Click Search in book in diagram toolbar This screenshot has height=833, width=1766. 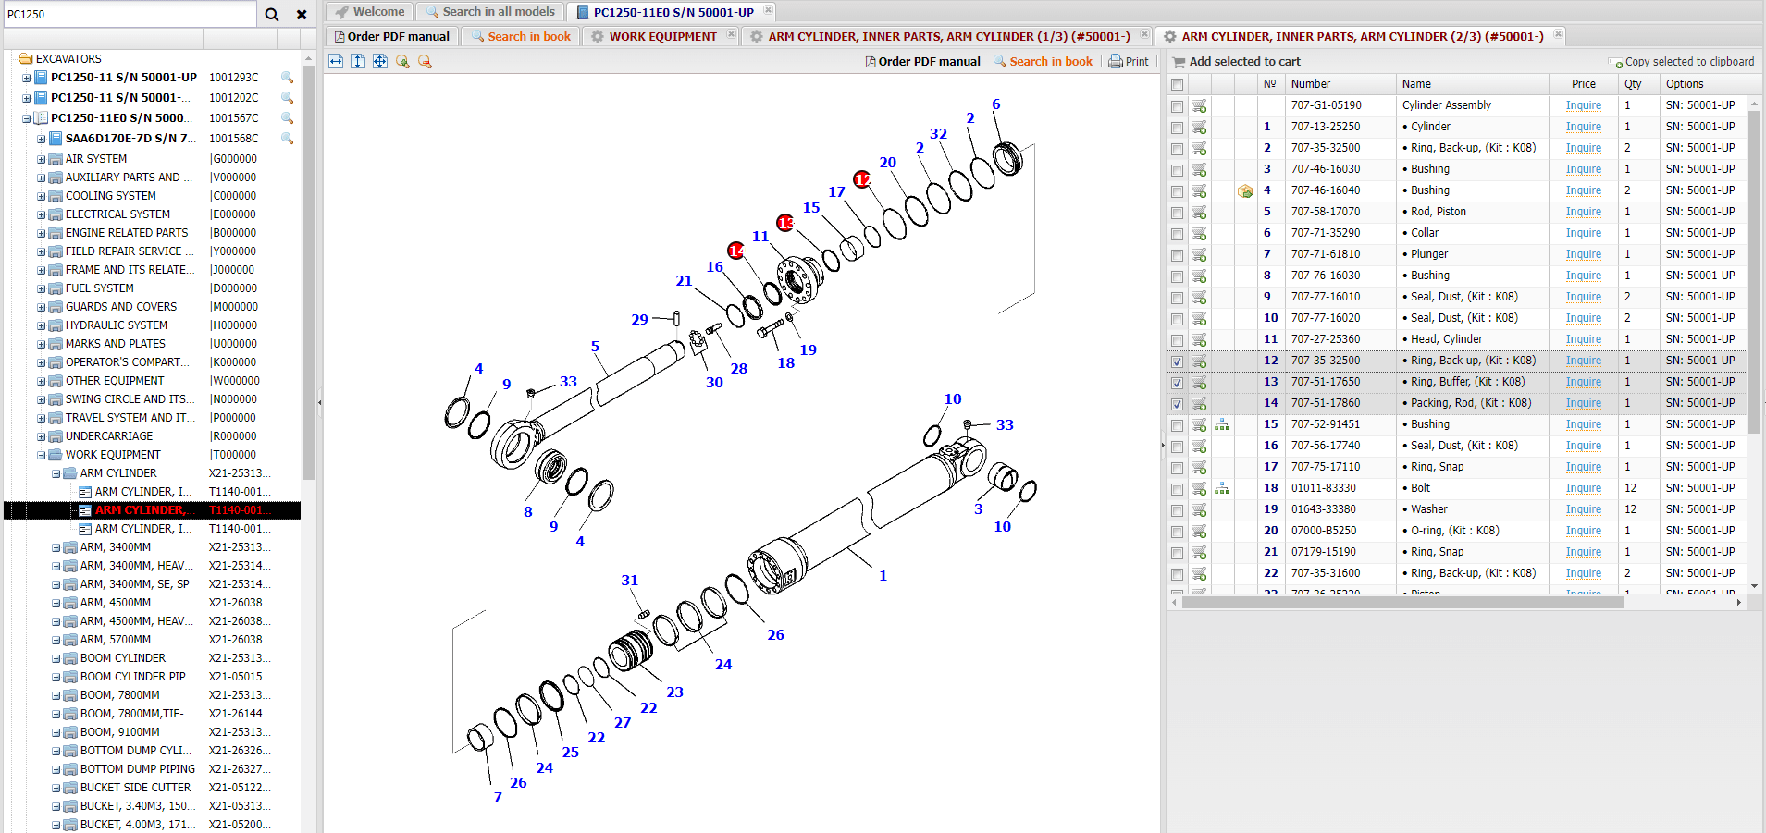click(1044, 61)
